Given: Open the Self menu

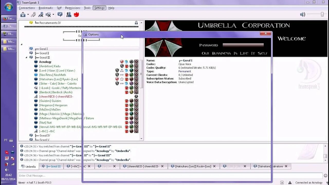Looking at the screenshot, I should tap(59, 8).
